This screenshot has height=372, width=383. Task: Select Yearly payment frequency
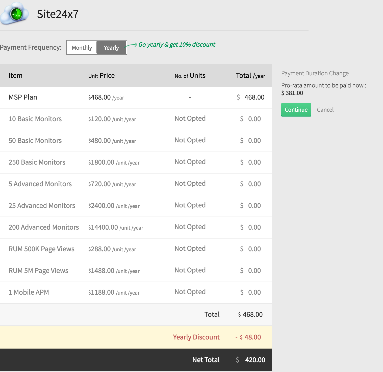point(111,47)
